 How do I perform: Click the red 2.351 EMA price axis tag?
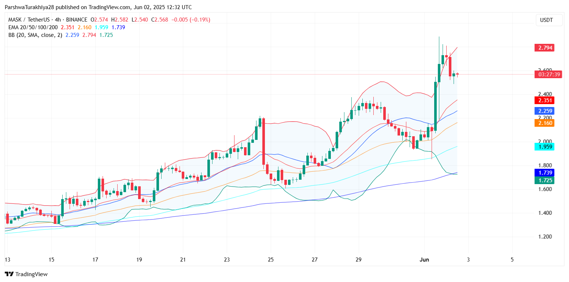[544, 100]
